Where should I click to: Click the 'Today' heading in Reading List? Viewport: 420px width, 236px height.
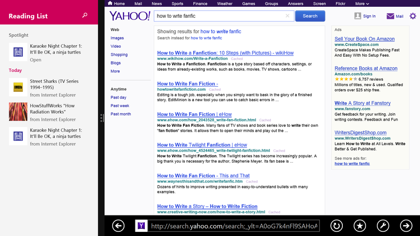[15, 70]
